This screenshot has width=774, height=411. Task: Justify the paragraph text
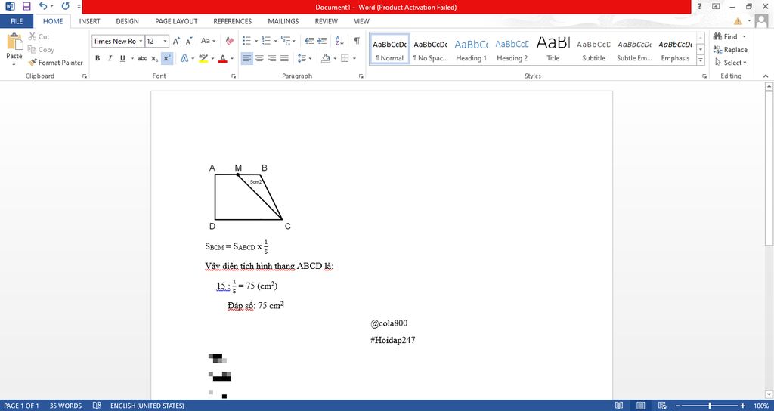click(x=284, y=58)
